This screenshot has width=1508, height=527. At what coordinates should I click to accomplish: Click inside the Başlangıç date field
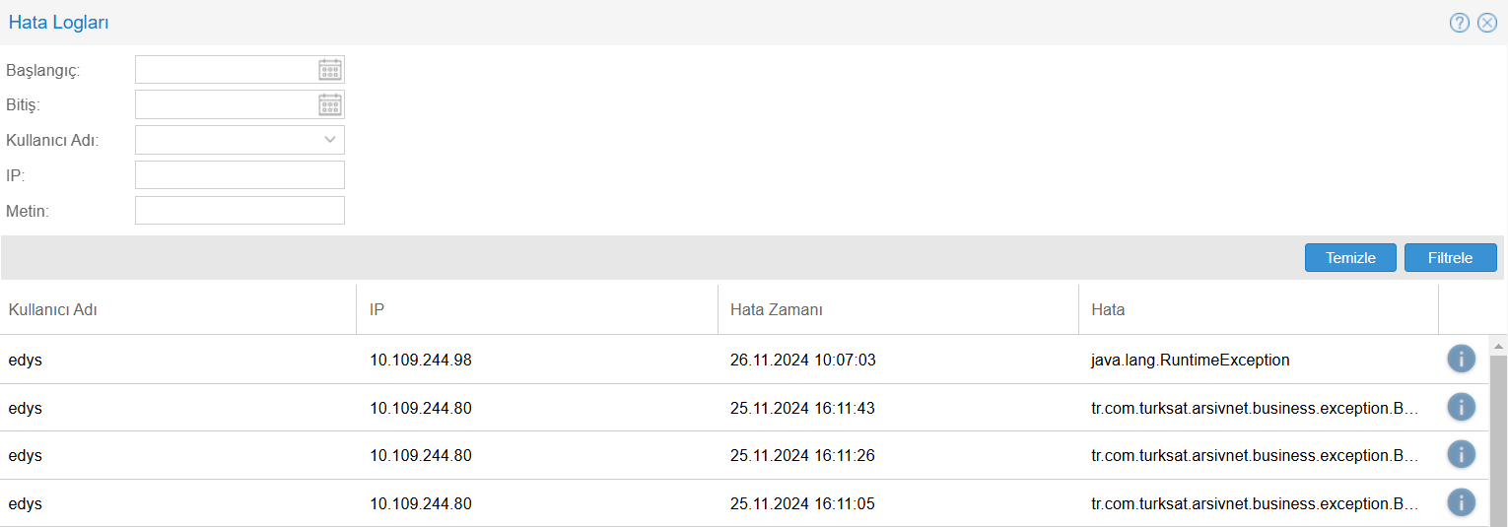(226, 70)
